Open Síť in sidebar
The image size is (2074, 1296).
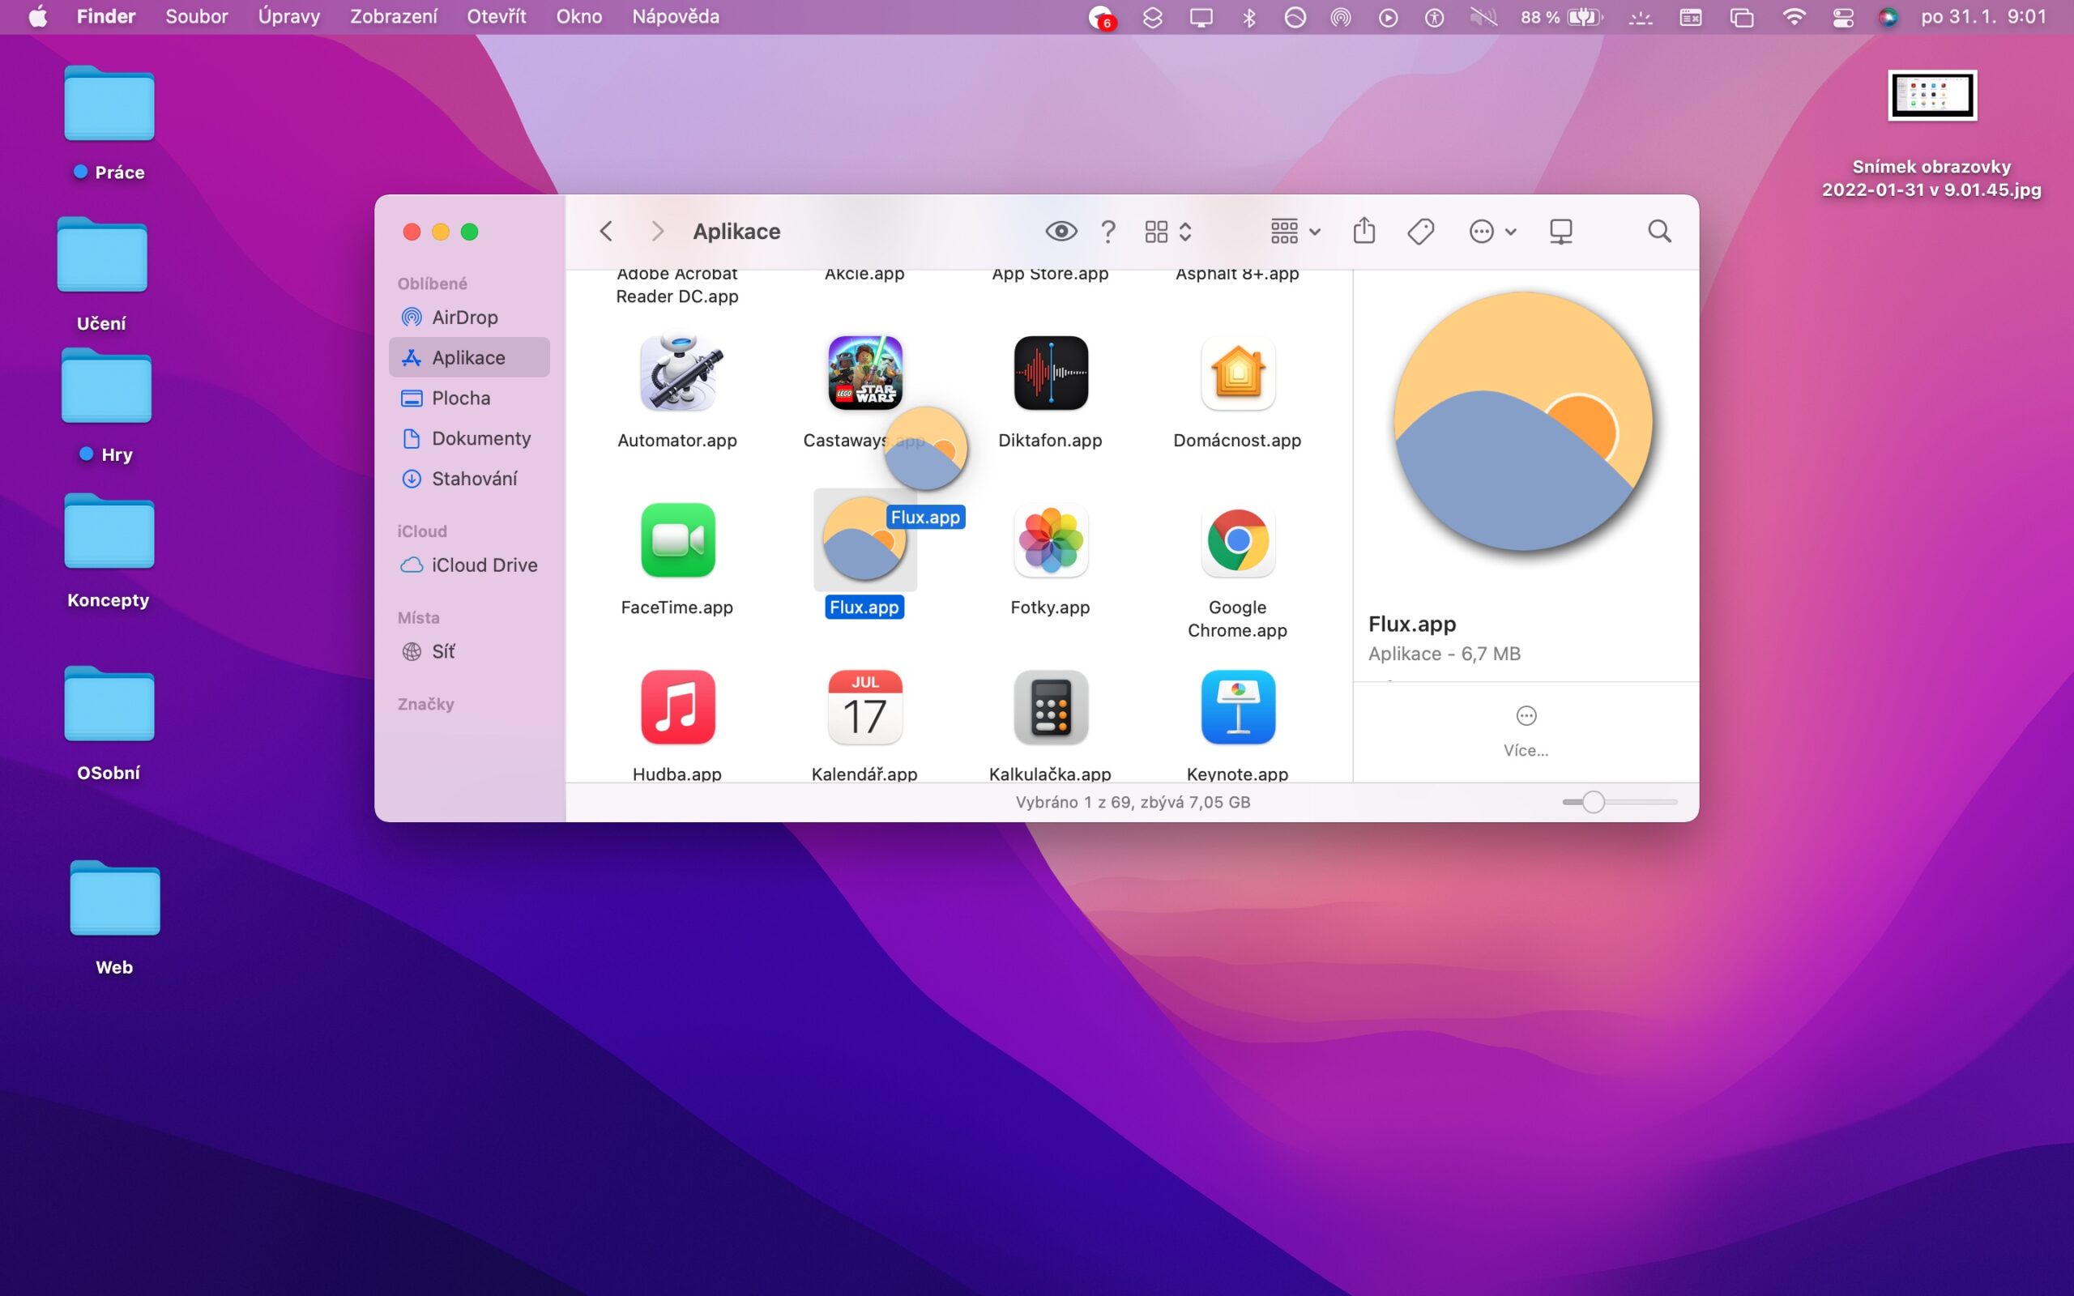click(x=469, y=651)
